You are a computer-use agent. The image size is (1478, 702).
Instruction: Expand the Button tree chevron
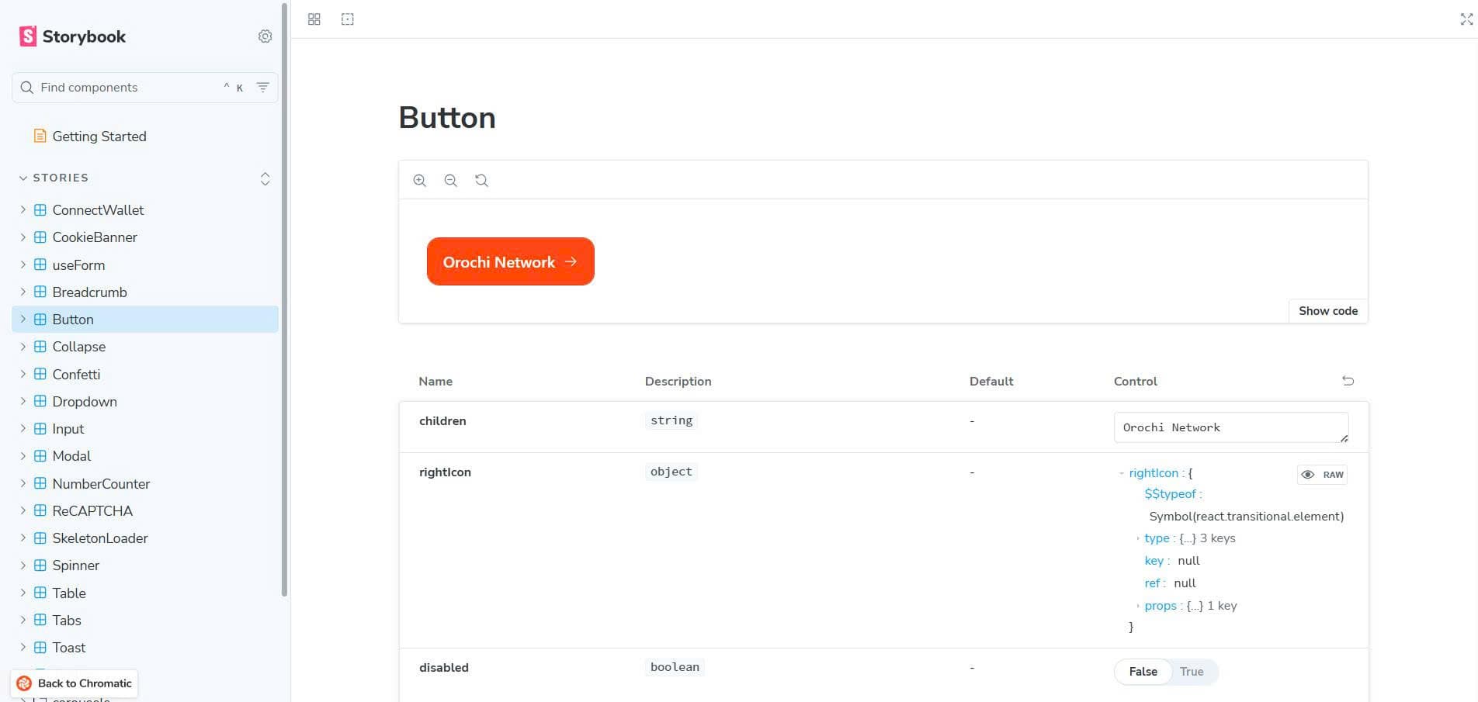click(23, 319)
